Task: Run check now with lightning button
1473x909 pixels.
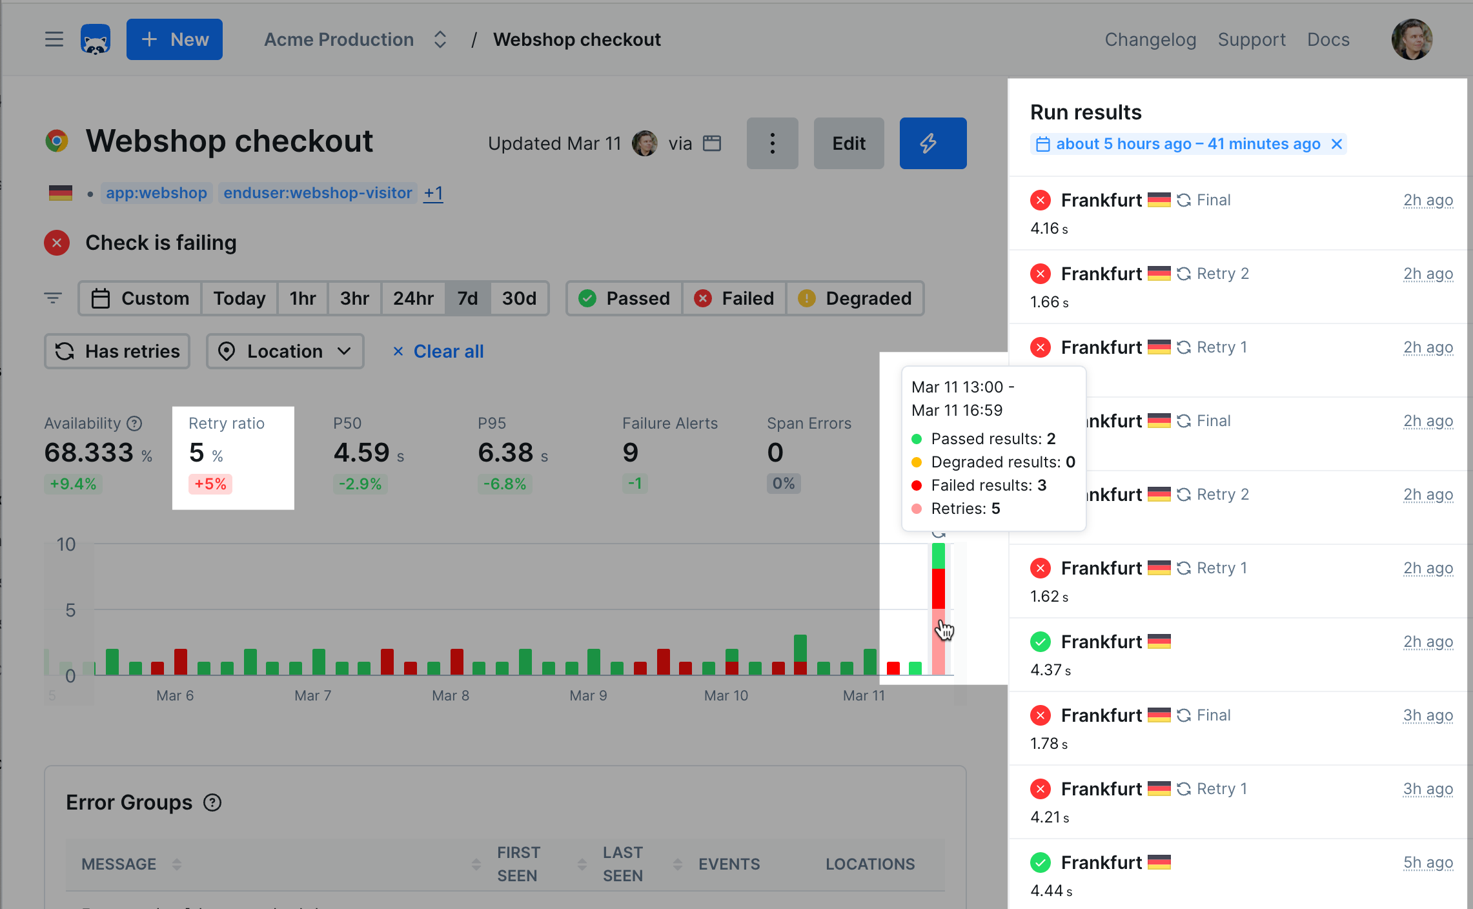Action: [932, 143]
